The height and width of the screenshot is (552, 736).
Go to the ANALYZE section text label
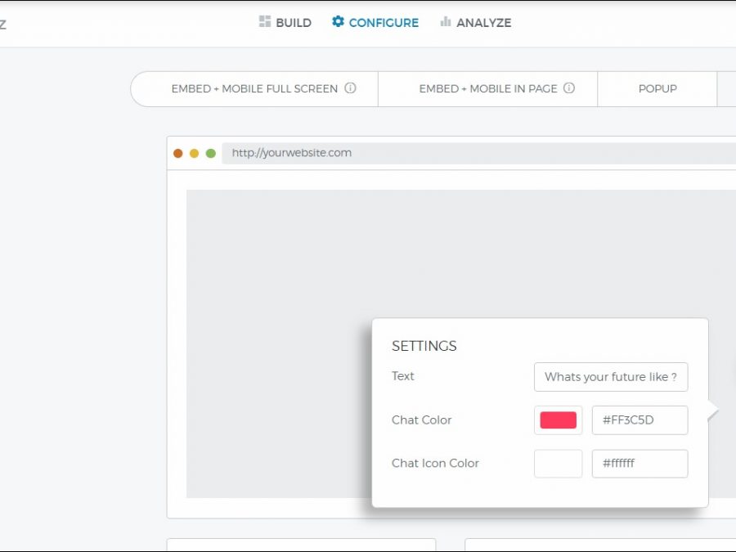[483, 23]
